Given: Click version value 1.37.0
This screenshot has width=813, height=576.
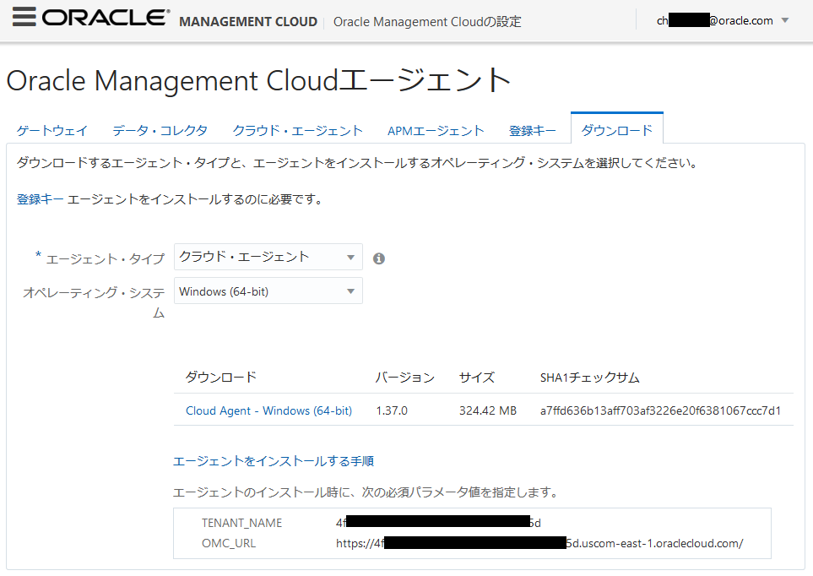Looking at the screenshot, I should pyautogui.click(x=392, y=411).
